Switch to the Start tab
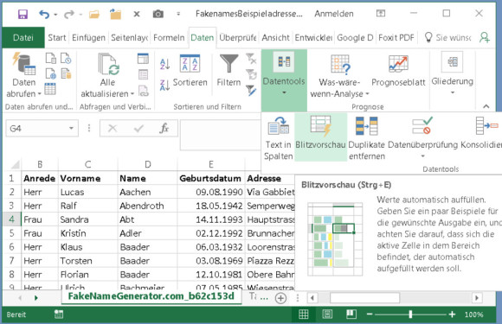 [56, 38]
